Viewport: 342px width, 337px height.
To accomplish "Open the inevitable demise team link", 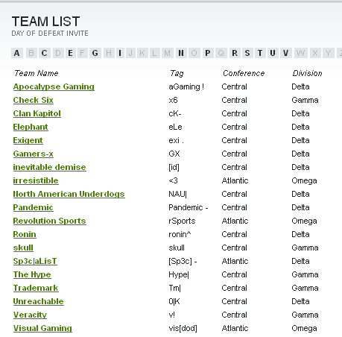I will click(49, 167).
